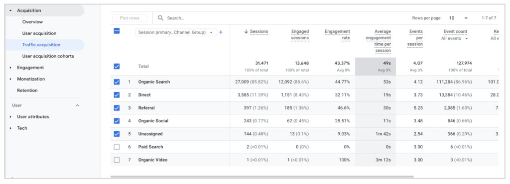Expand the Monetization section
Viewport: 510px width, 184px height.
click(10, 79)
